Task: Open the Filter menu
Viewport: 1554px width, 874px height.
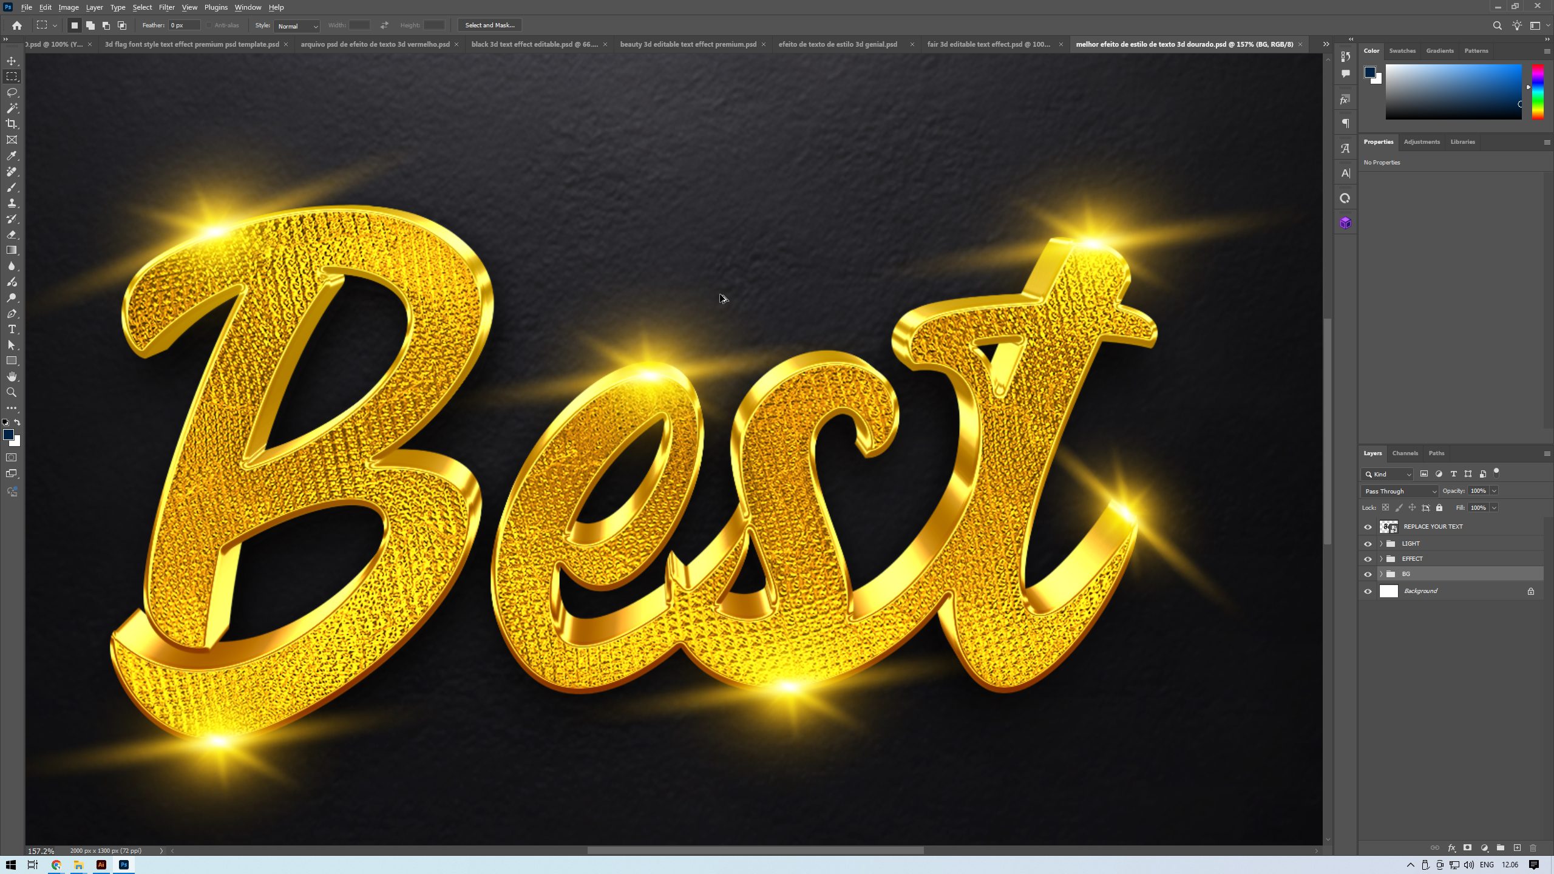Action: pyautogui.click(x=166, y=7)
